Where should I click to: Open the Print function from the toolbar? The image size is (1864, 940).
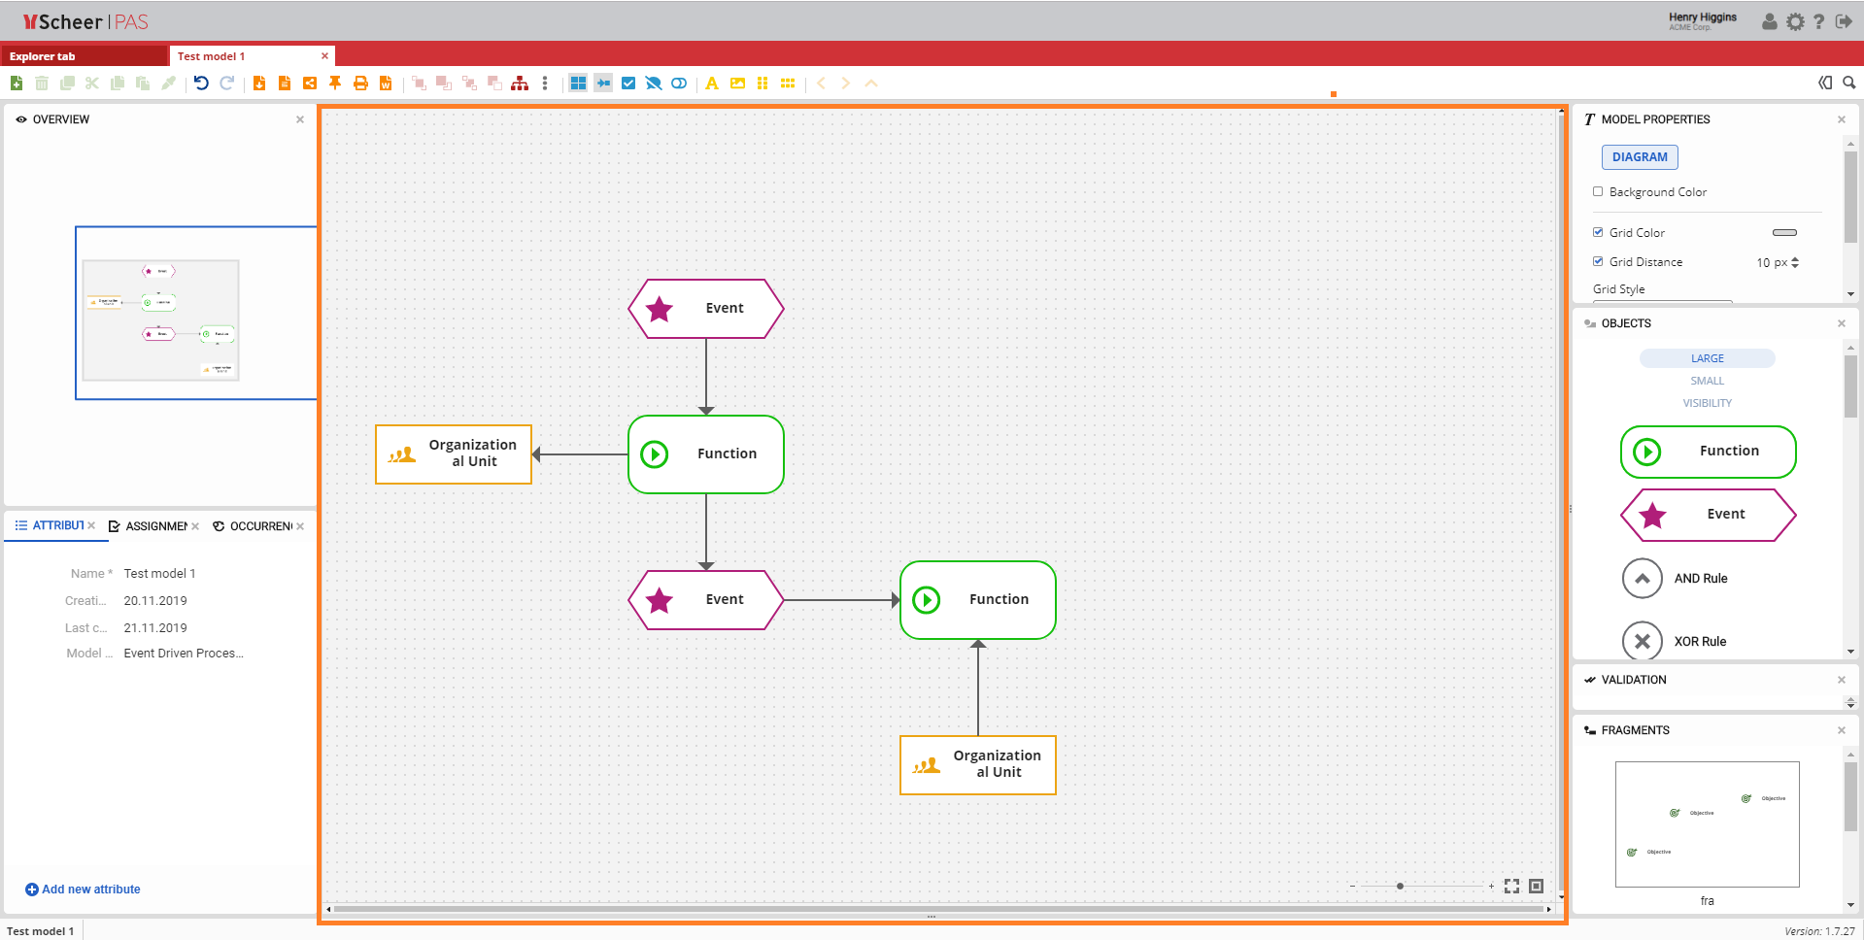(360, 83)
